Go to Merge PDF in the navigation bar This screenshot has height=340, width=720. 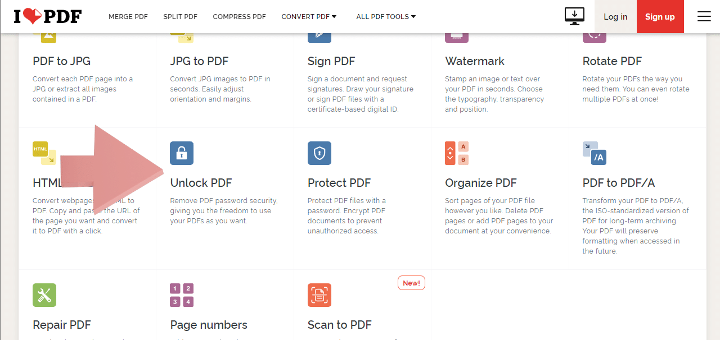coord(128,17)
